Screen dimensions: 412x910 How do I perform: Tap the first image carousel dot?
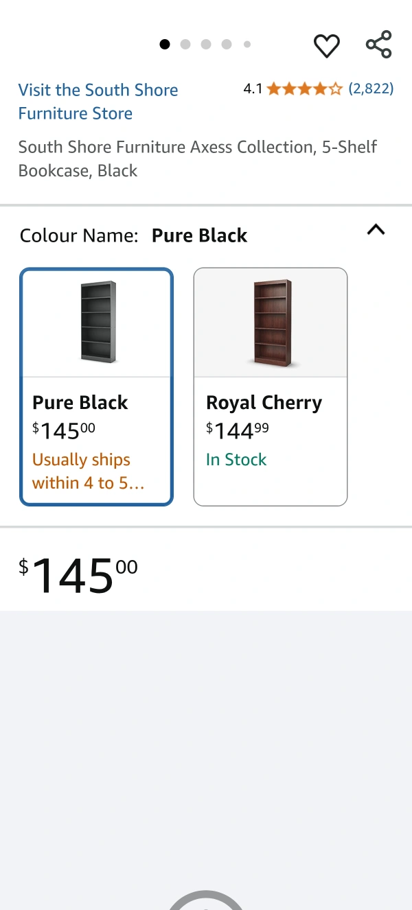click(x=165, y=45)
